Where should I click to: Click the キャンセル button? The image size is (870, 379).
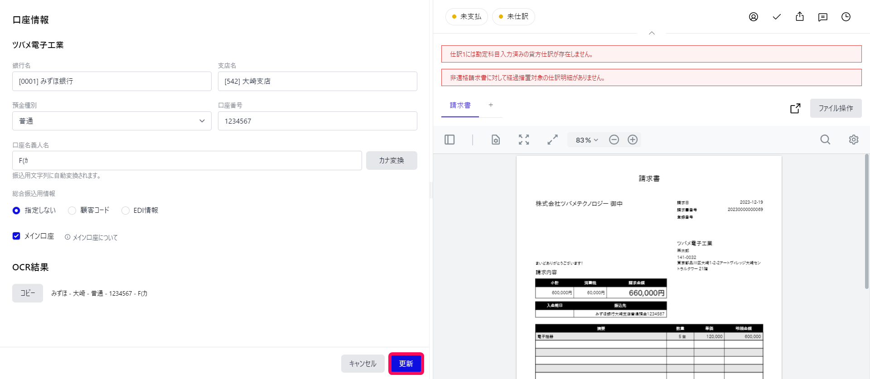click(x=362, y=364)
